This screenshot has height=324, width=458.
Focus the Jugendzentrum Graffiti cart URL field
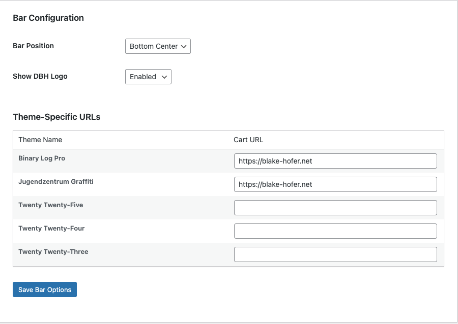[x=335, y=184]
